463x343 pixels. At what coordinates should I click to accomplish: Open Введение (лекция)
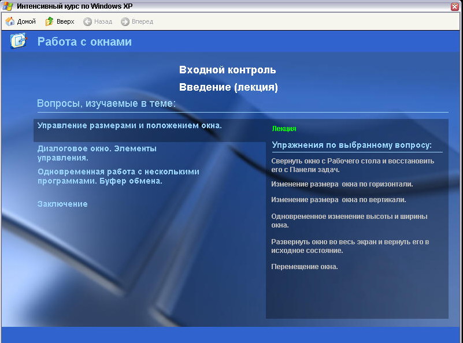click(x=228, y=87)
